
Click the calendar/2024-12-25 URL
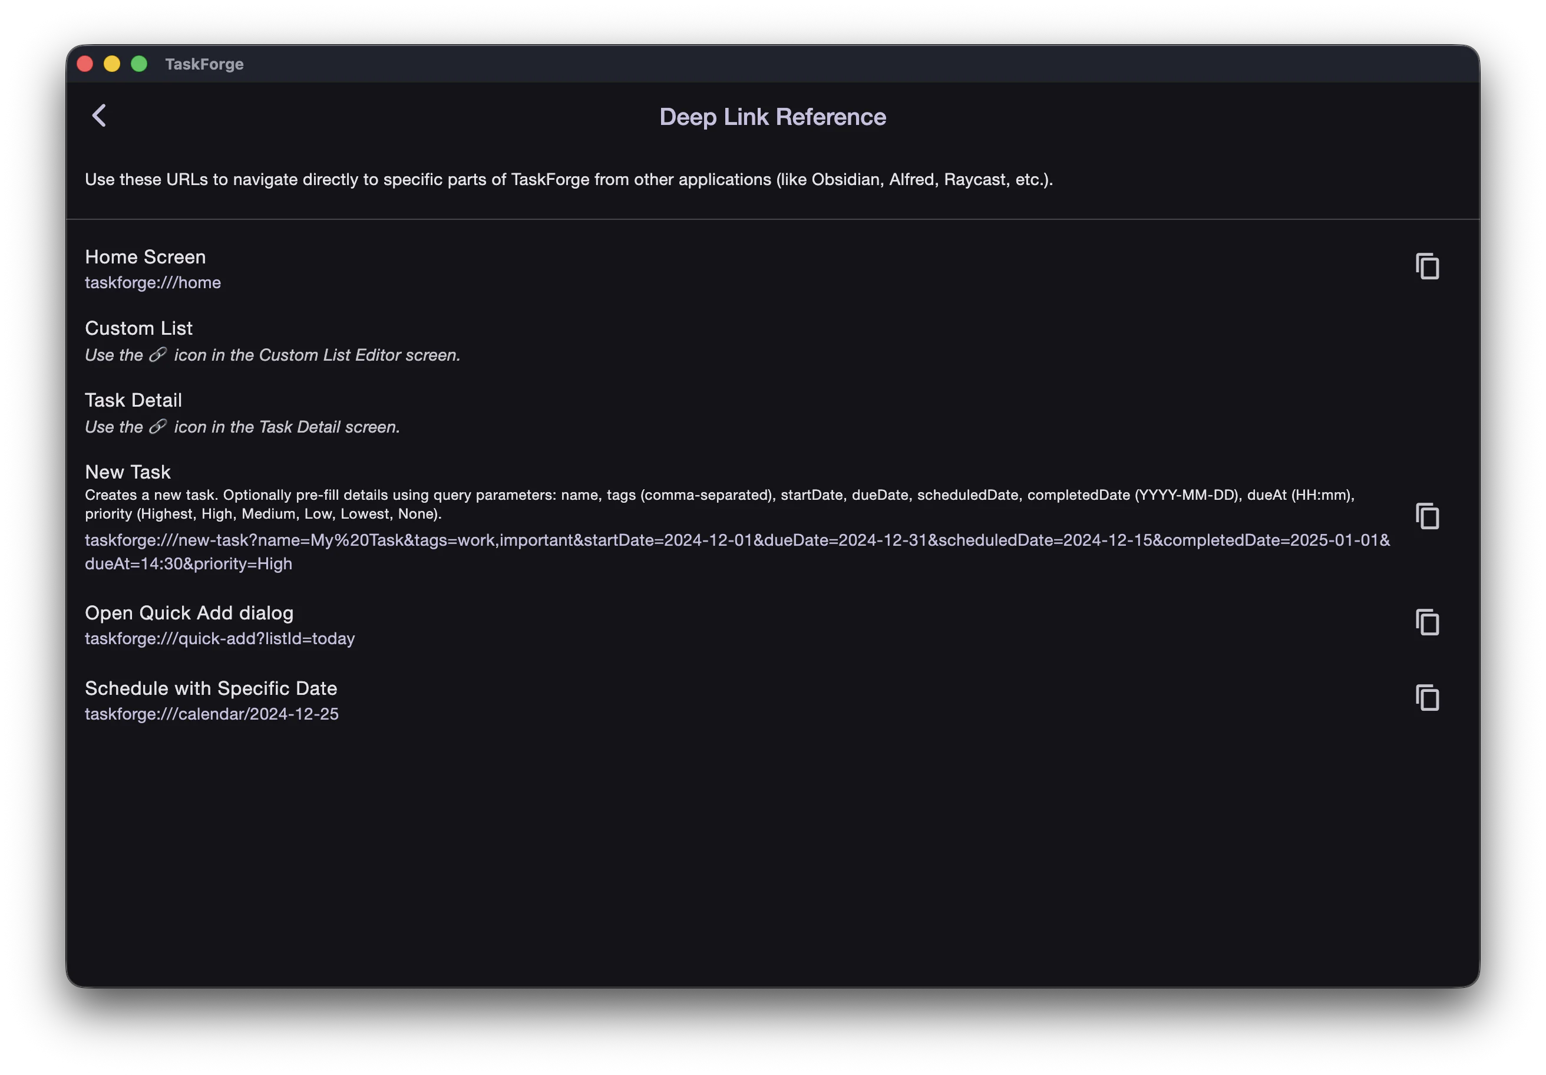click(x=212, y=714)
